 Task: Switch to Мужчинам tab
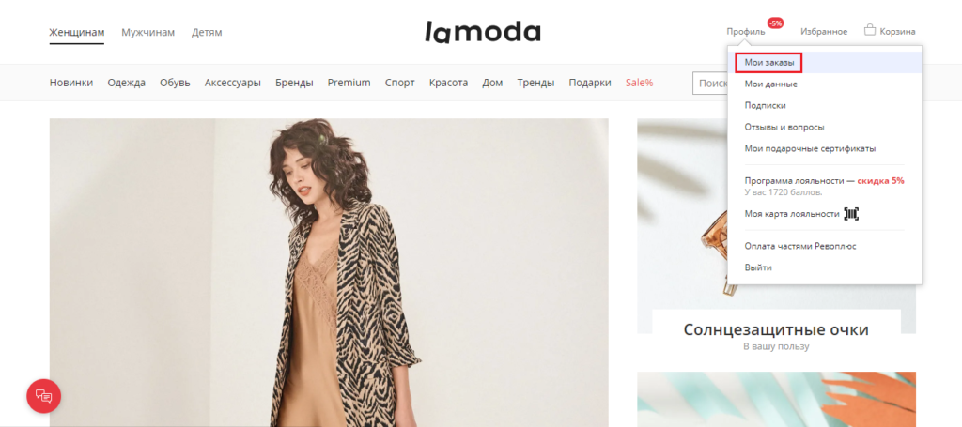pos(147,32)
